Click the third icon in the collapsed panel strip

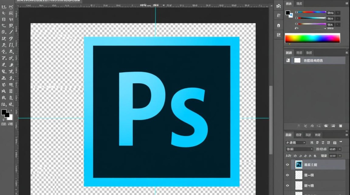coord(279,25)
